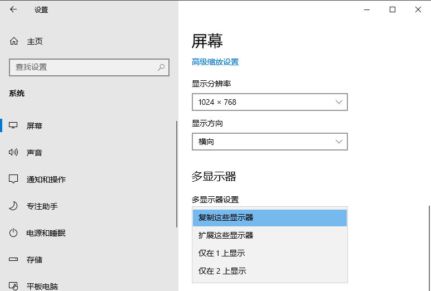
Task: Click the Sound speaker icon
Action: coord(14,153)
